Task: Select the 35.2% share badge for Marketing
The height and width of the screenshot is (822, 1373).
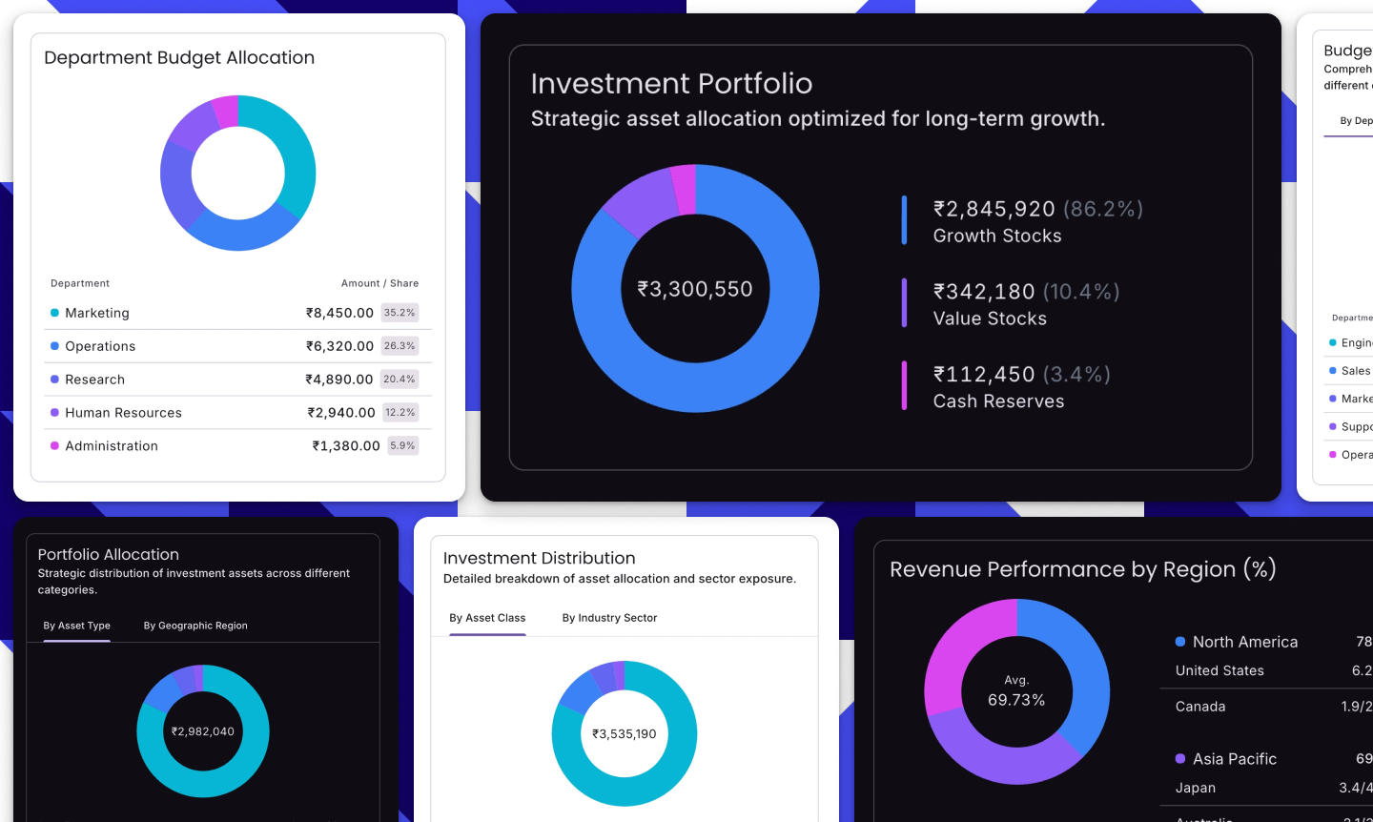Action: pyautogui.click(x=400, y=313)
